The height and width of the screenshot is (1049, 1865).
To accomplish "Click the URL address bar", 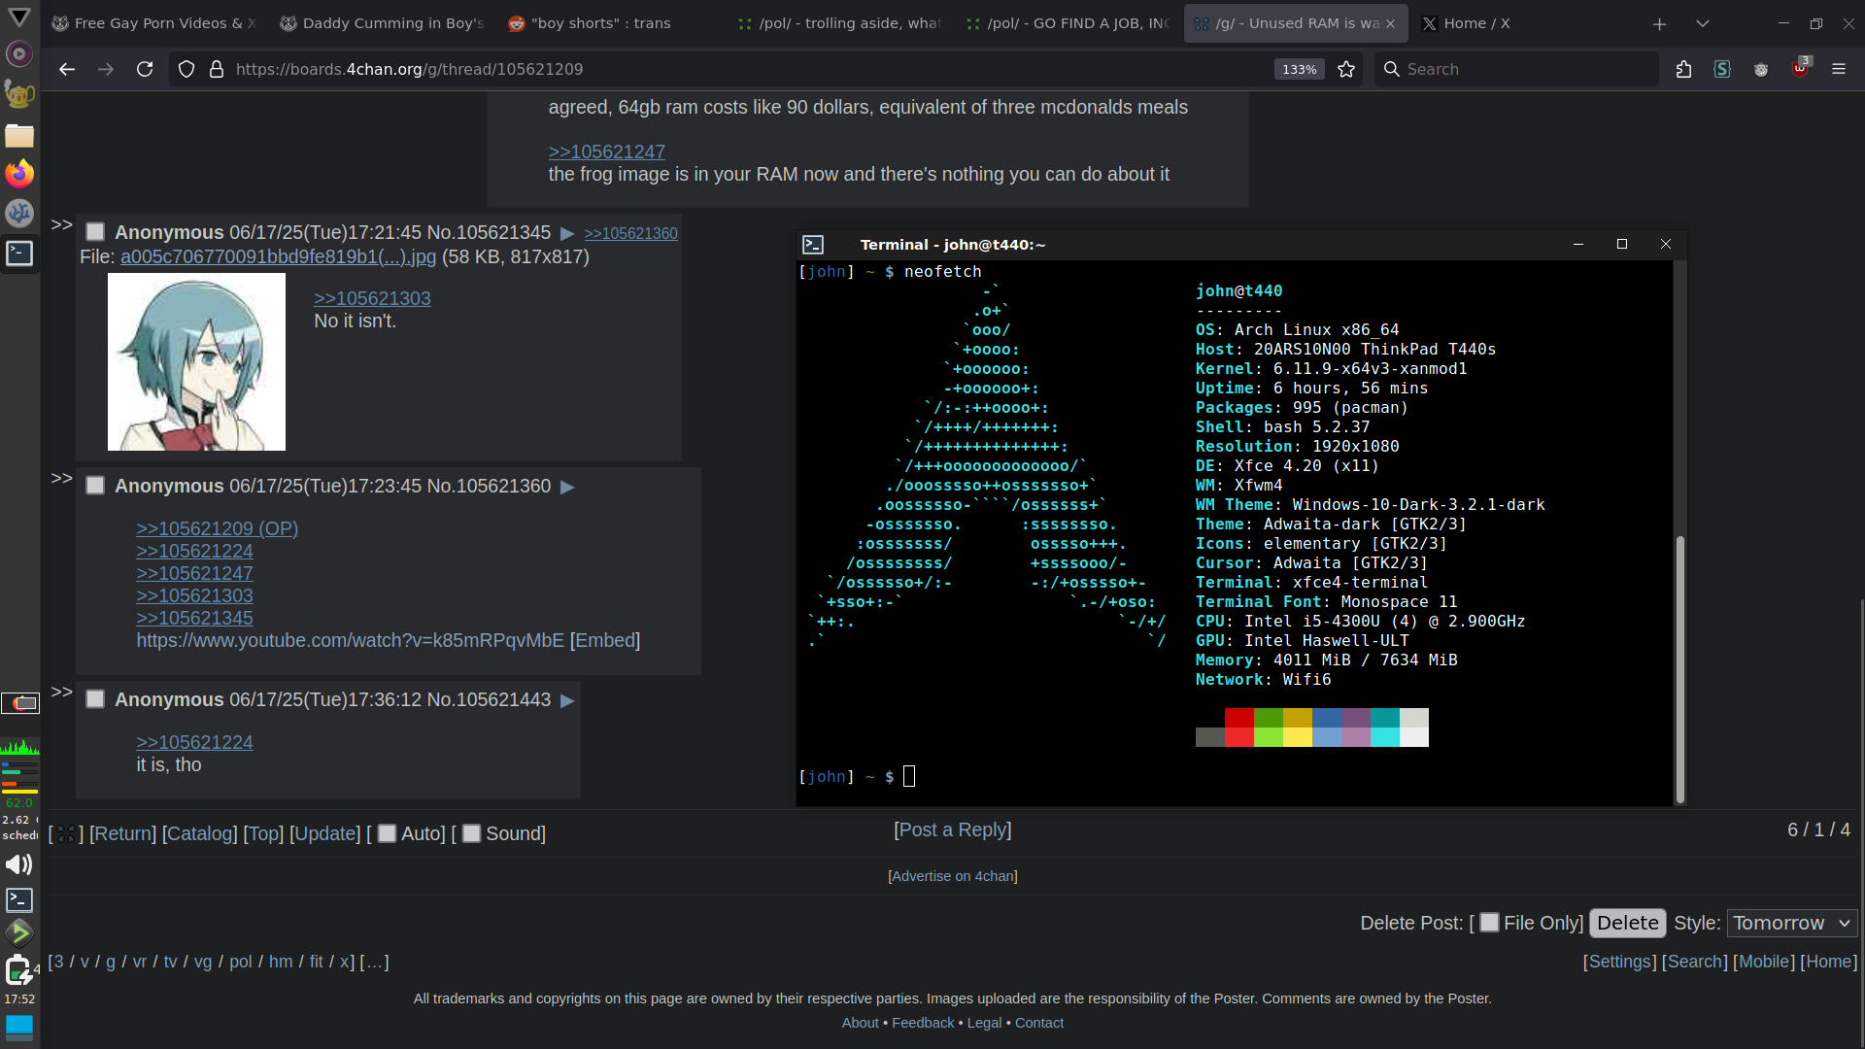I will click(719, 69).
